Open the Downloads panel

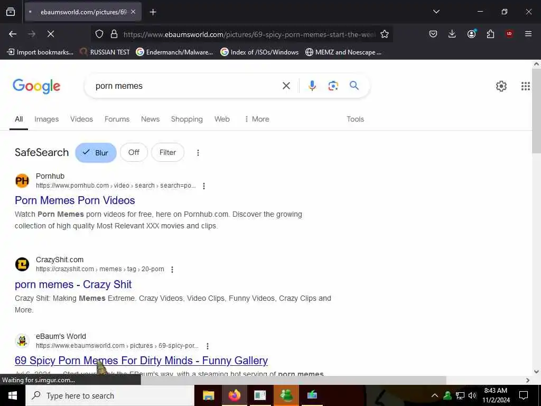click(x=452, y=34)
